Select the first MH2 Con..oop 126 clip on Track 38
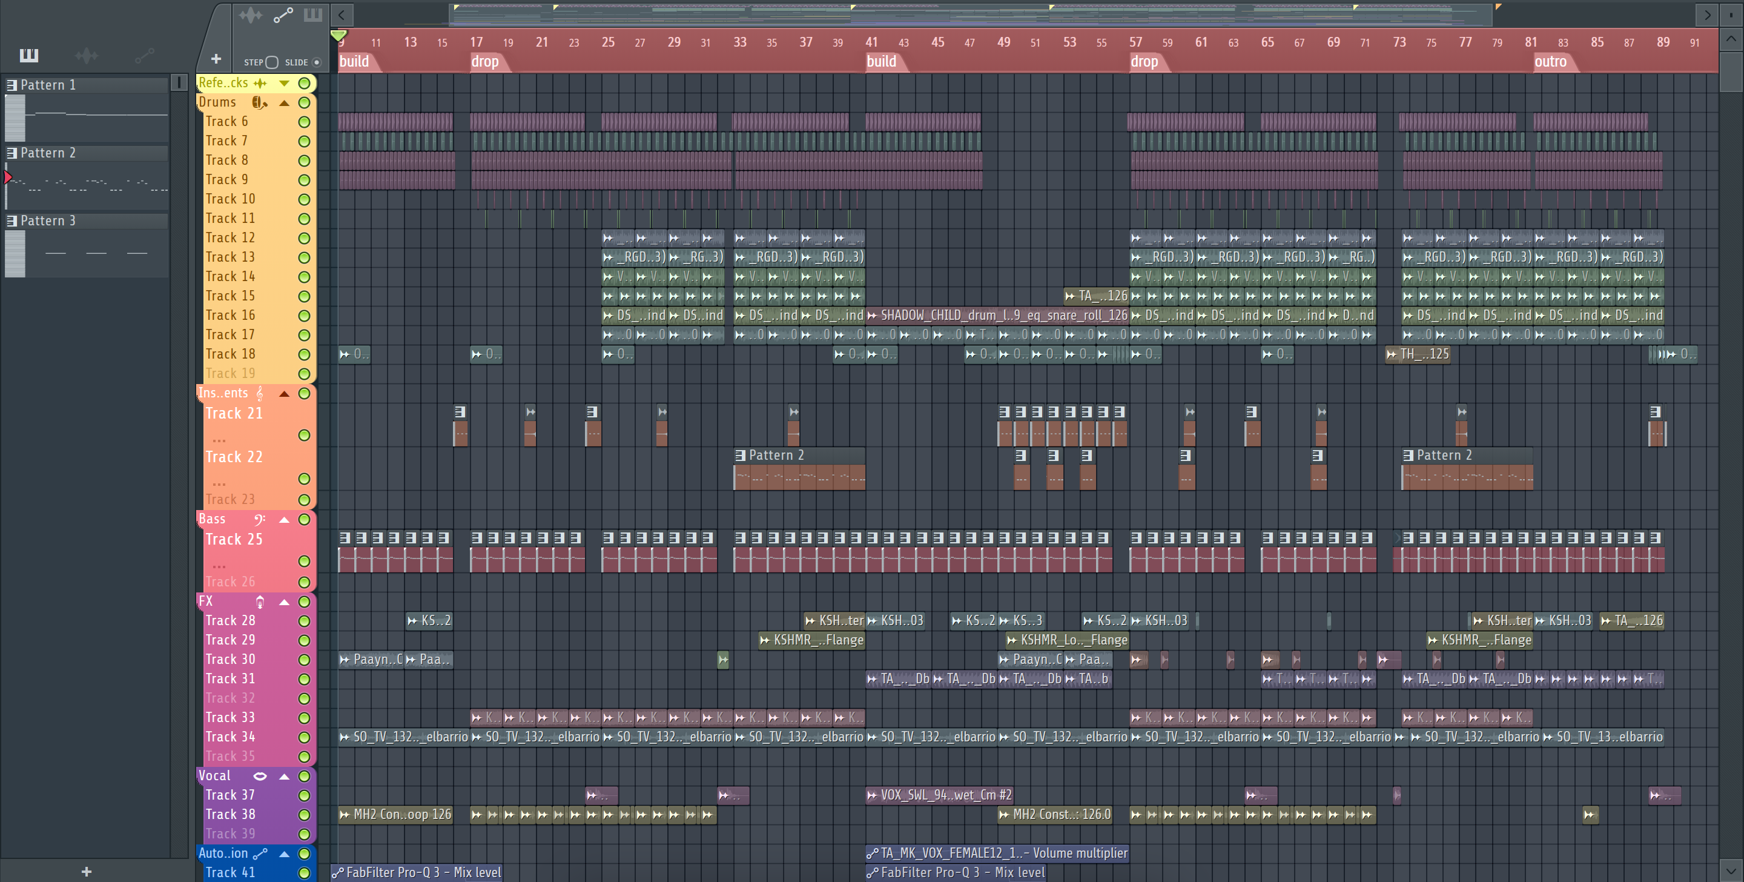1744x882 pixels. tap(395, 814)
